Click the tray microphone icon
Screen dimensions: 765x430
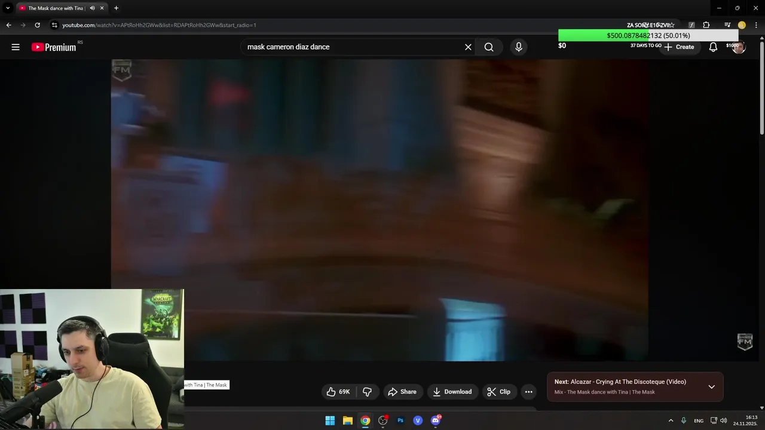tap(684, 420)
